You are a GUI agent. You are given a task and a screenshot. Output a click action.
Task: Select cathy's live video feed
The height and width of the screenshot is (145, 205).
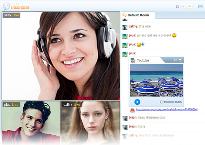pyautogui.click(x=91, y=123)
